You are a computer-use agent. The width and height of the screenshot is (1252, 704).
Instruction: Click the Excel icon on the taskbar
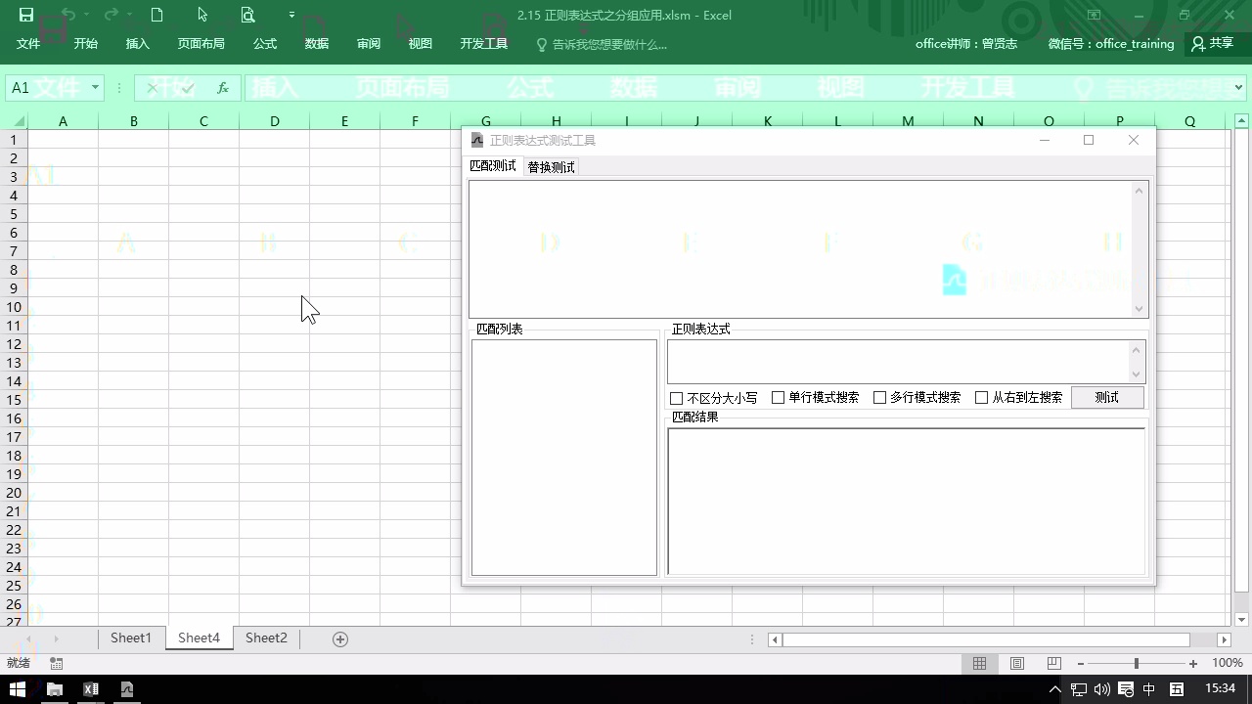91,689
